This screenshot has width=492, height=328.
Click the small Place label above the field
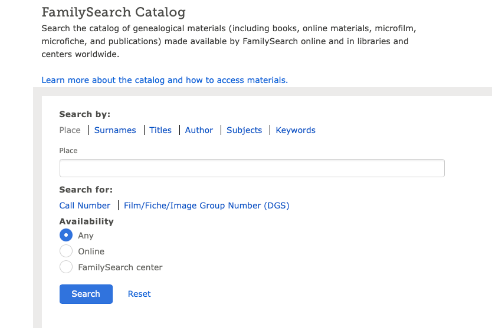click(x=68, y=151)
